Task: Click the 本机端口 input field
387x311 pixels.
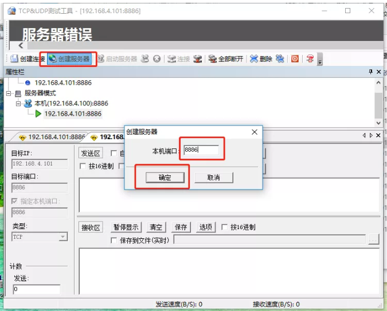Action: 201,149
